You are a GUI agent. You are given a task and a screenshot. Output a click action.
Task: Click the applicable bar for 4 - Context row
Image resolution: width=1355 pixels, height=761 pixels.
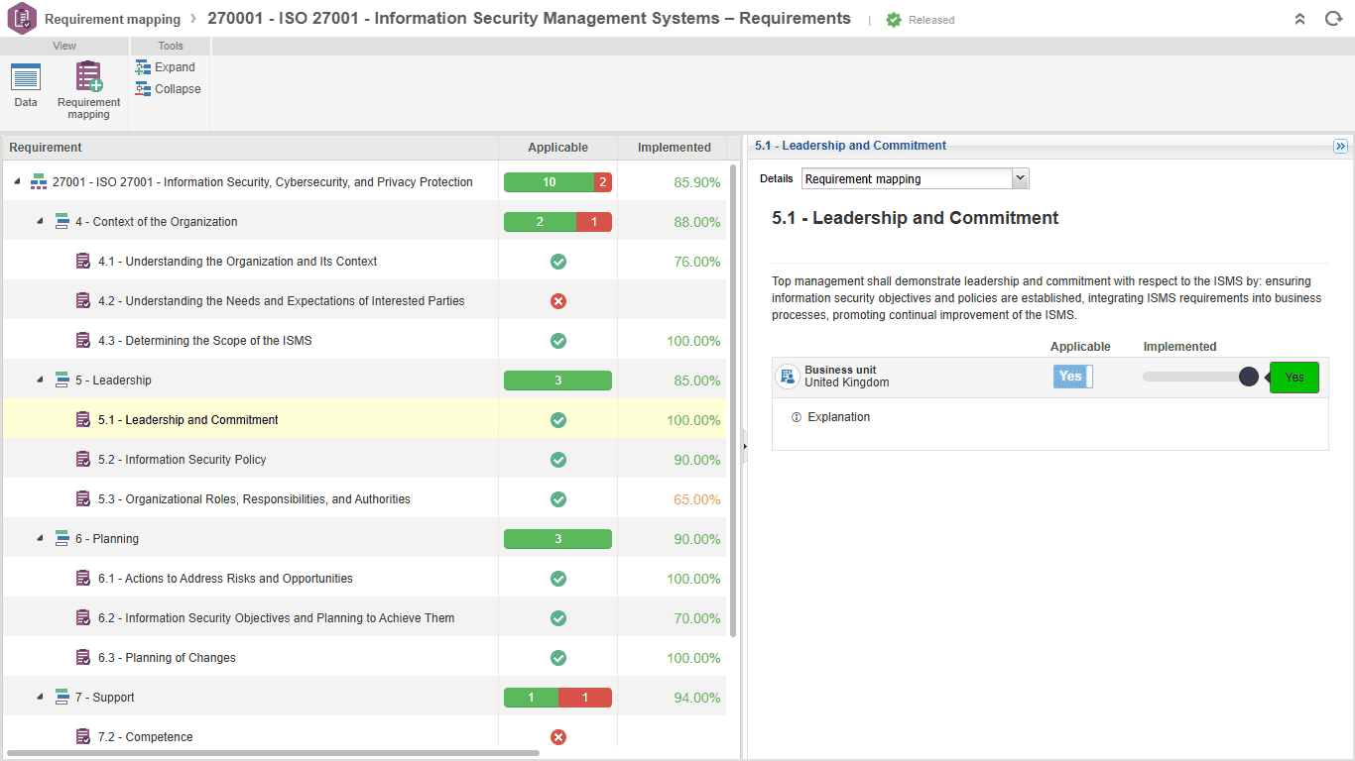click(557, 222)
